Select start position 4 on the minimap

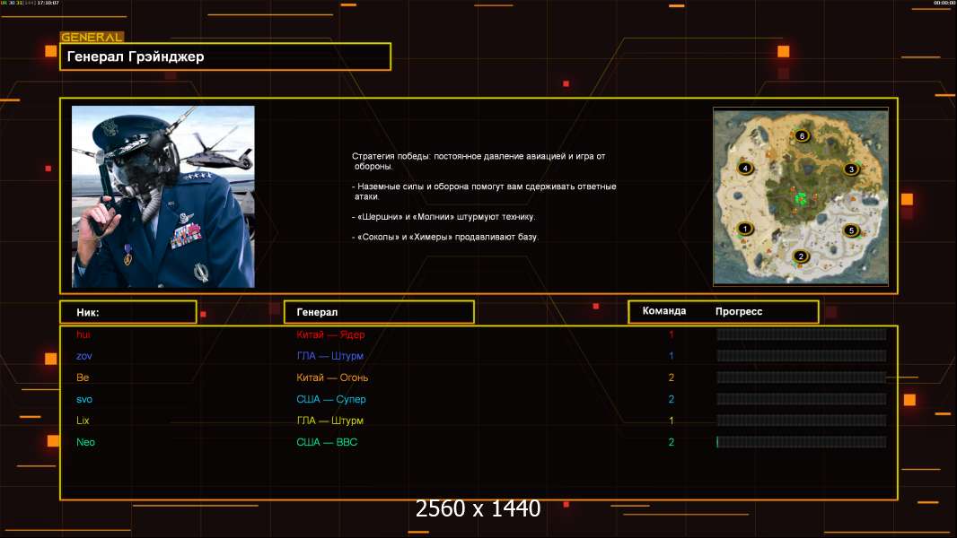pos(744,168)
